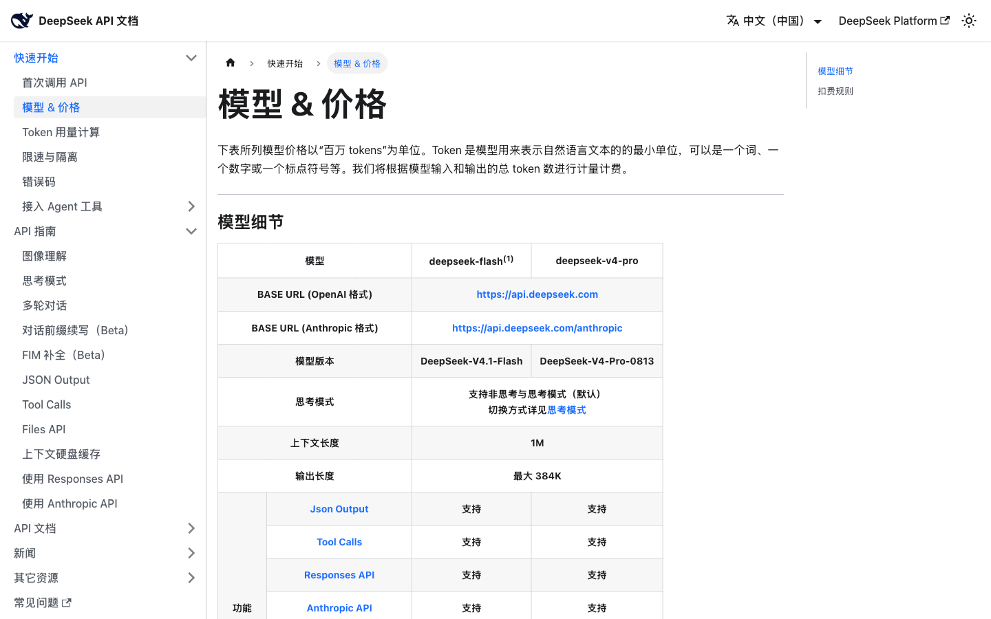Viewport: 991px width, 619px height.
Task: Open the api.deepseek.com/anthropic URL link
Action: 537,328
